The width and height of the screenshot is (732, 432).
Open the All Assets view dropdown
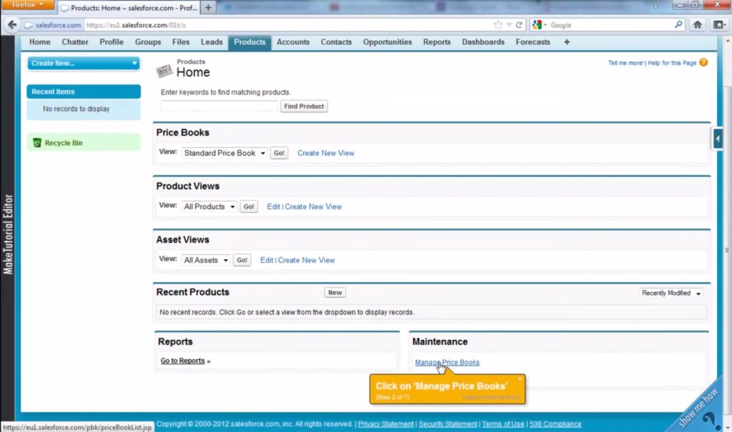205,261
